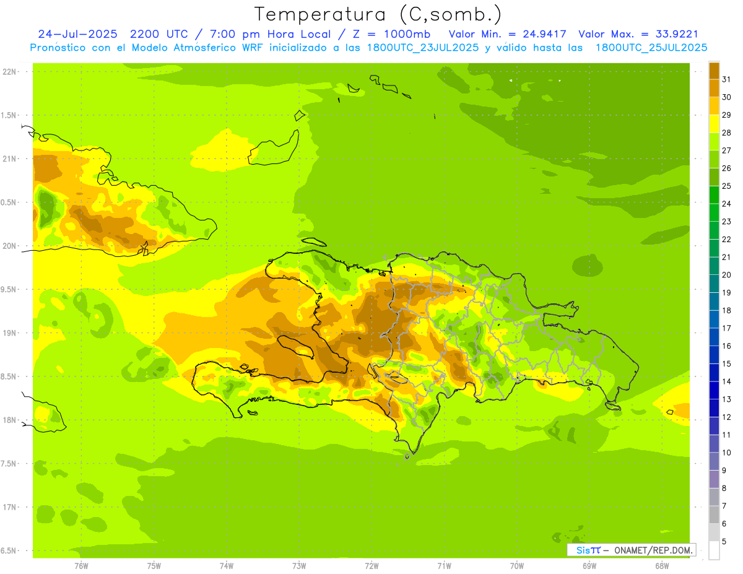
Task: Click 'Valor Min. = 24.9417' text
Action: click(507, 34)
